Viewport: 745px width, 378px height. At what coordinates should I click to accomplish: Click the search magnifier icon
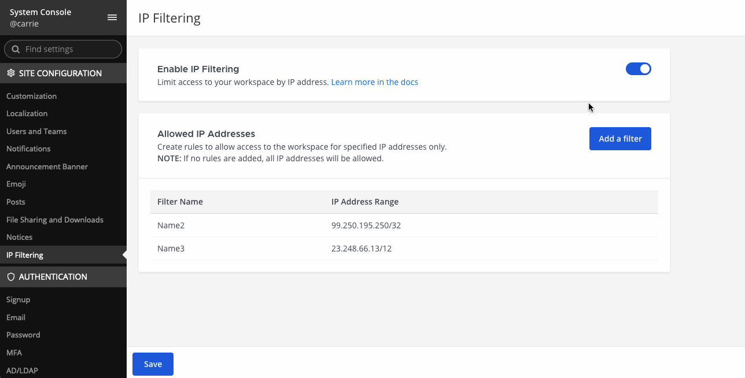[x=16, y=49]
